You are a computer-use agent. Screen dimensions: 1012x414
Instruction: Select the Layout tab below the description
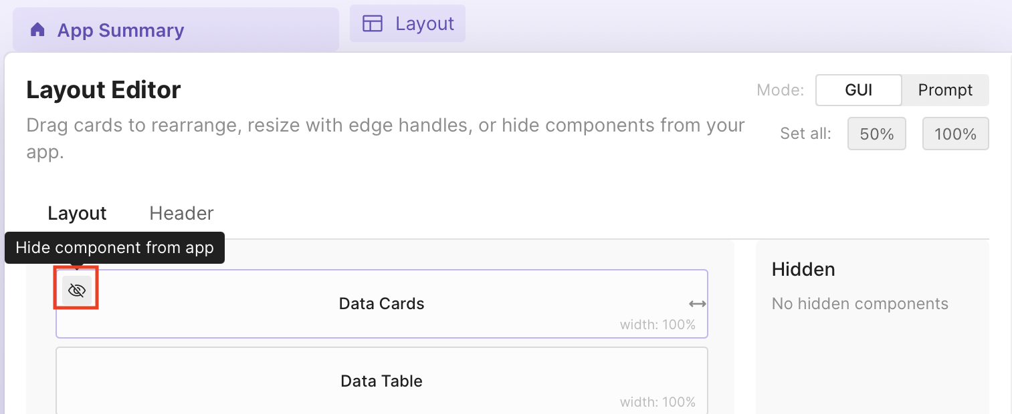point(76,213)
